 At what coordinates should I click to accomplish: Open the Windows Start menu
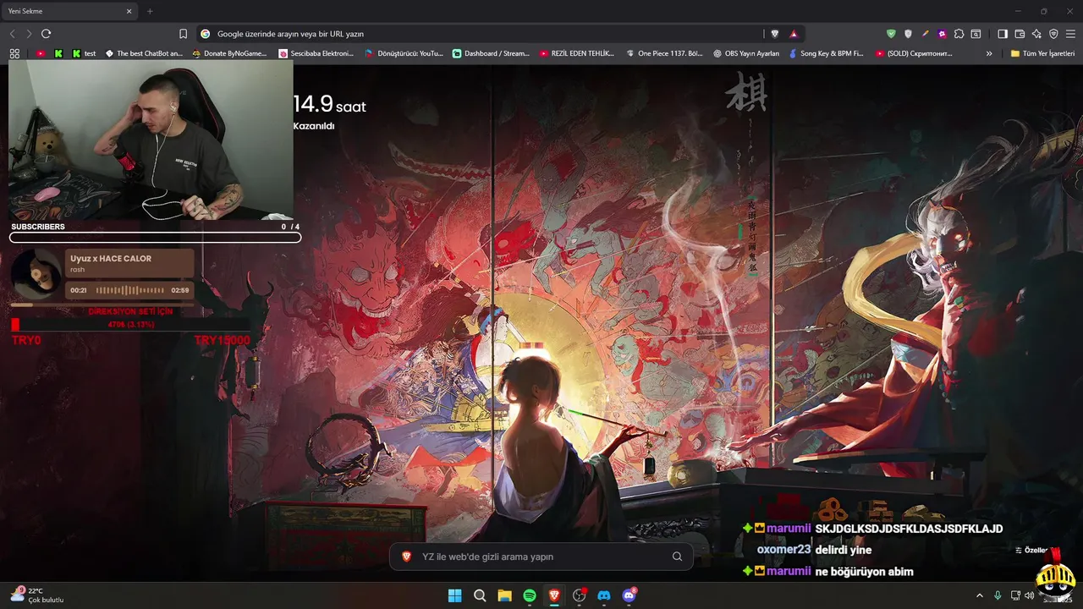(x=454, y=595)
